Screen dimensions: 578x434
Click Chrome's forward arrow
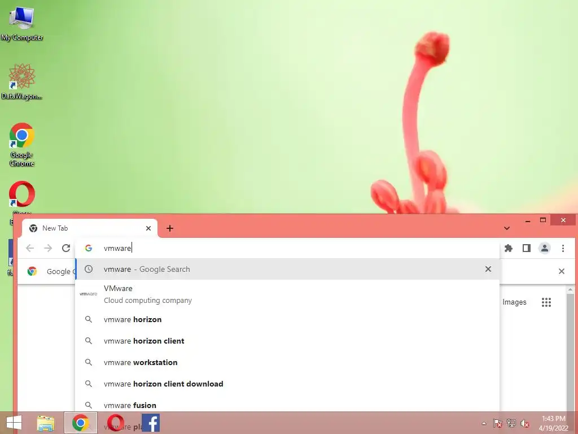[48, 248]
